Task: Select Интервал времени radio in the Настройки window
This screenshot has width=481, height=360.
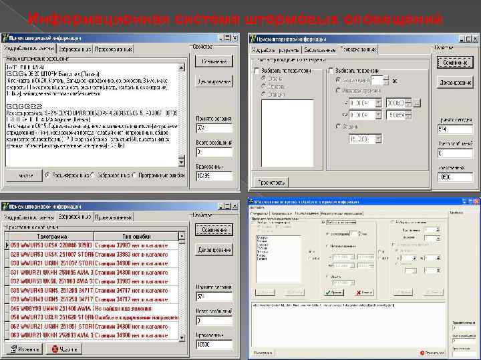Action: tap(327, 246)
